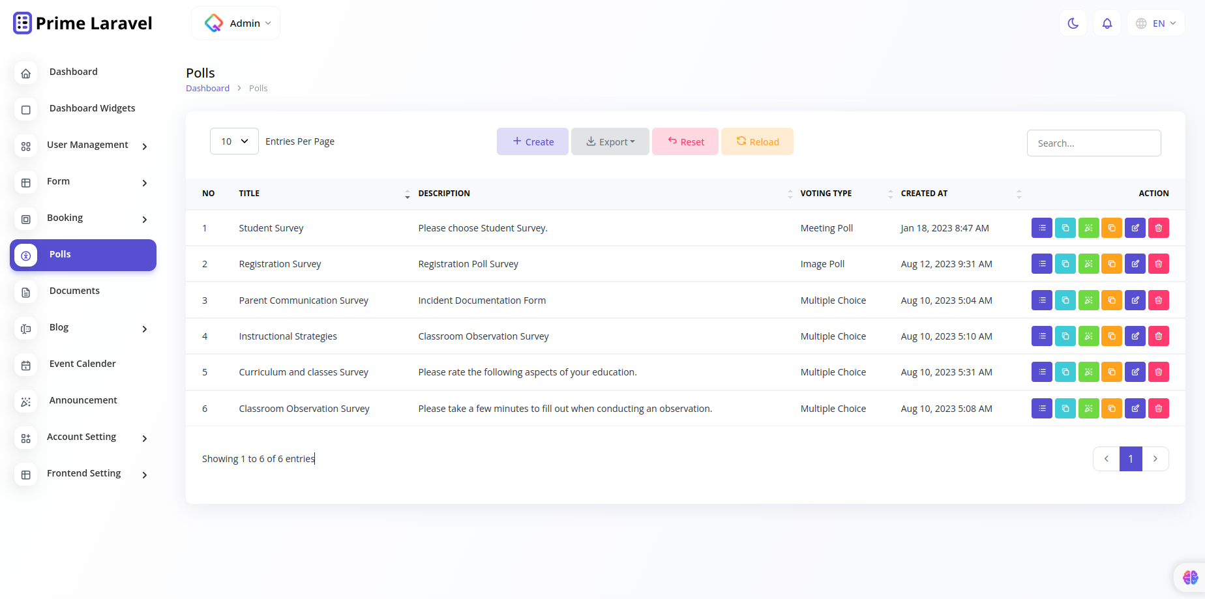Open the poll results list for Student Survey
Screen dimensions: 1205x599
click(x=1041, y=227)
